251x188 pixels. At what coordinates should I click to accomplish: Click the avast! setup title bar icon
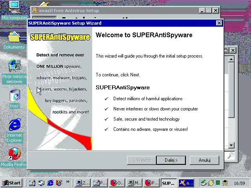pos(35,11)
